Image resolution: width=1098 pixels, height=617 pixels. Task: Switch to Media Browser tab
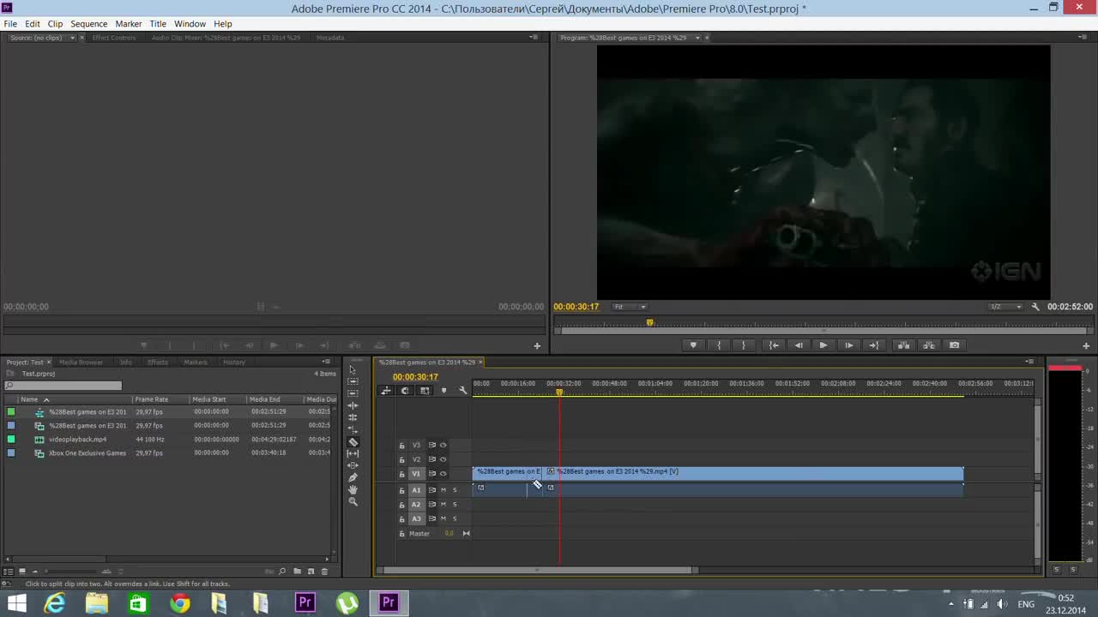[81, 362]
